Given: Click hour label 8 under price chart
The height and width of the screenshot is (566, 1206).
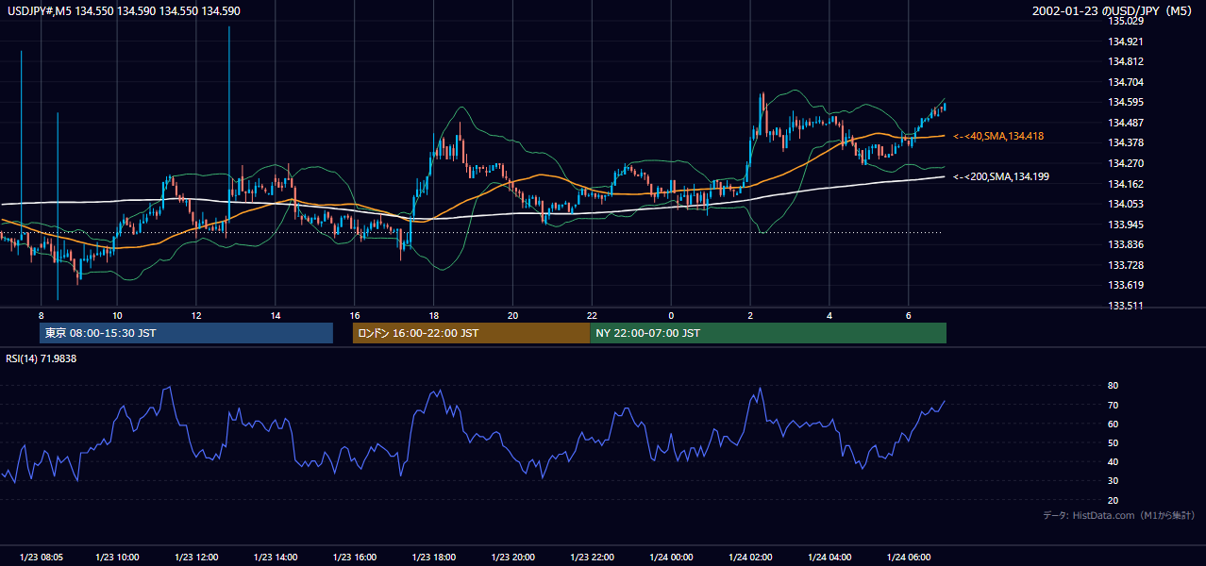Looking at the screenshot, I should point(42,315).
